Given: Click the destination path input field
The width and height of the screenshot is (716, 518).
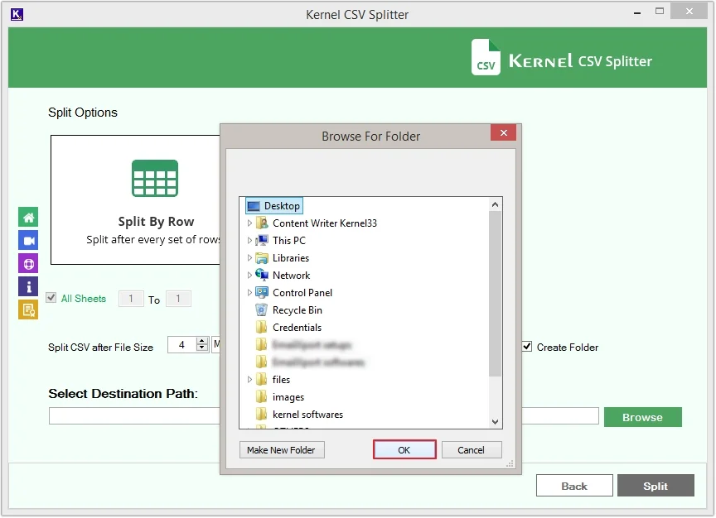Looking at the screenshot, I should (133, 416).
